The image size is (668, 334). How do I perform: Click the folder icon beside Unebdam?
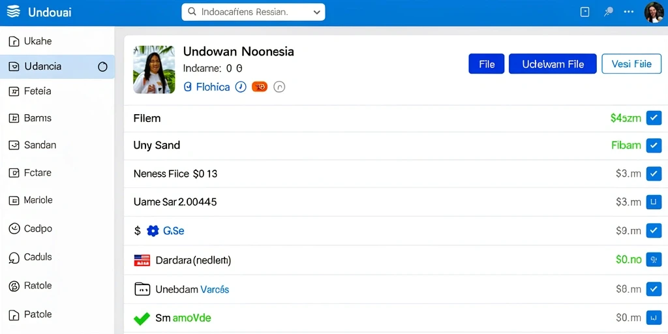coord(142,289)
